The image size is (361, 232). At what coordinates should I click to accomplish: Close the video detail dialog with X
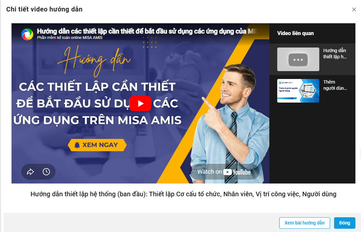pos(354,10)
